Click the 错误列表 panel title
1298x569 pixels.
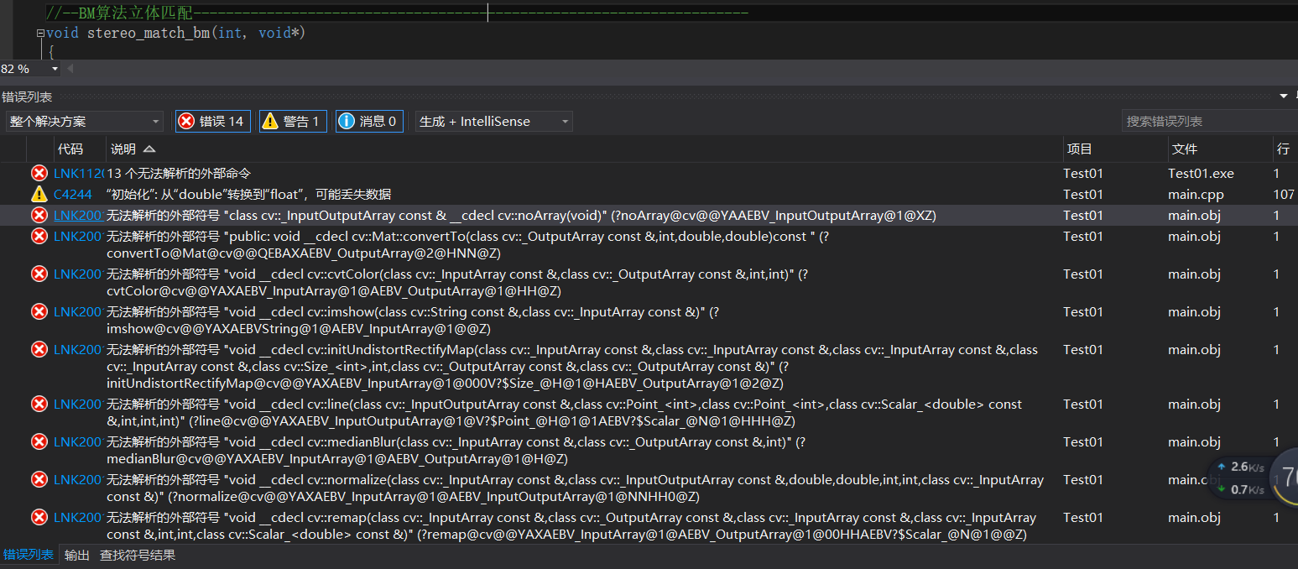(27, 97)
